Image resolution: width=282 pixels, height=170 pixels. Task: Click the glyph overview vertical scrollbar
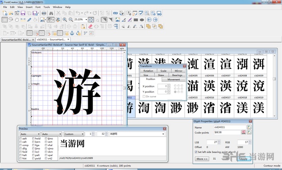pyautogui.click(x=274, y=86)
